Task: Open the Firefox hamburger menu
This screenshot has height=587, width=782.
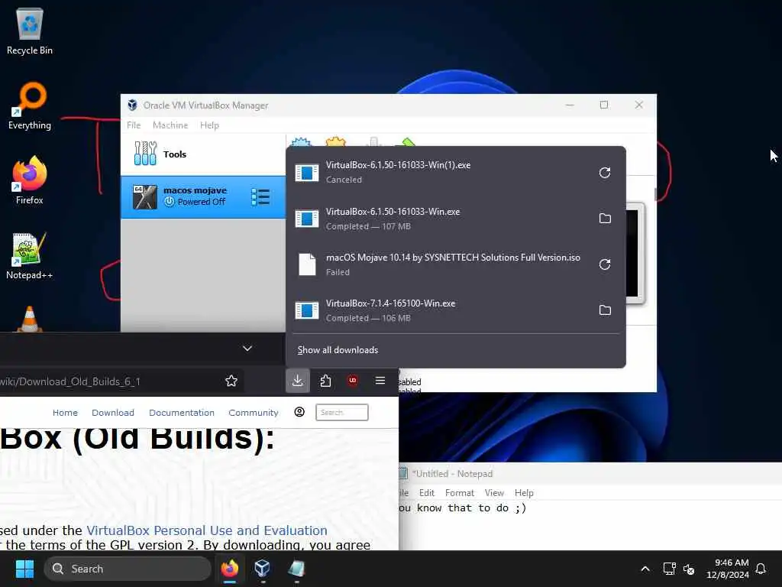Action: pyautogui.click(x=380, y=381)
